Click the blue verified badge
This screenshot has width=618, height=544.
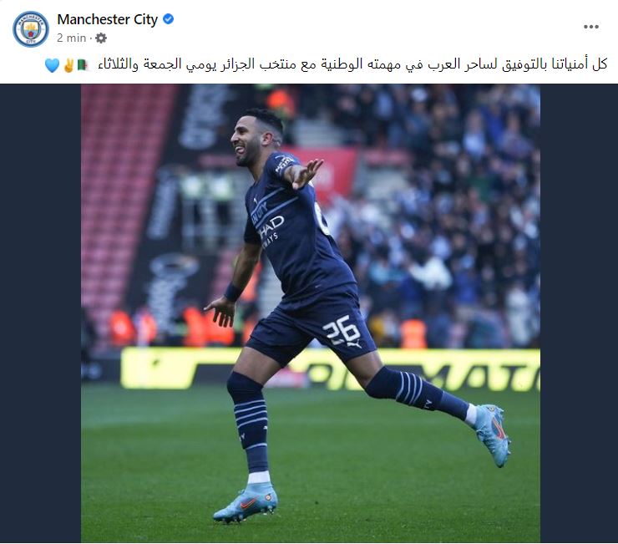tap(169, 19)
